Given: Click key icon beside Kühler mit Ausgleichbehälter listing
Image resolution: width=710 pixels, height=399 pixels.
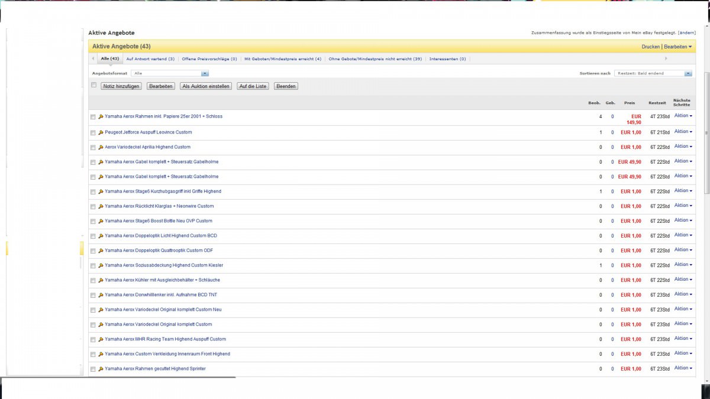Looking at the screenshot, I should [x=101, y=280].
